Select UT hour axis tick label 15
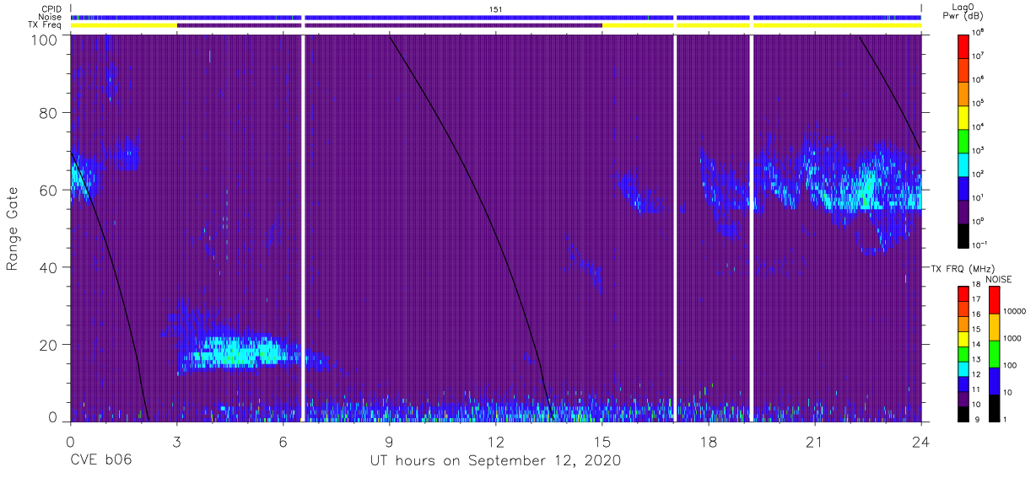1036x478 pixels. point(602,442)
